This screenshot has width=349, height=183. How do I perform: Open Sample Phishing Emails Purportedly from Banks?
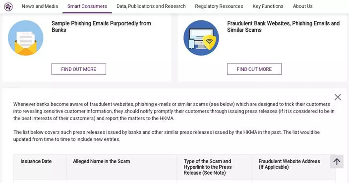[101, 26]
